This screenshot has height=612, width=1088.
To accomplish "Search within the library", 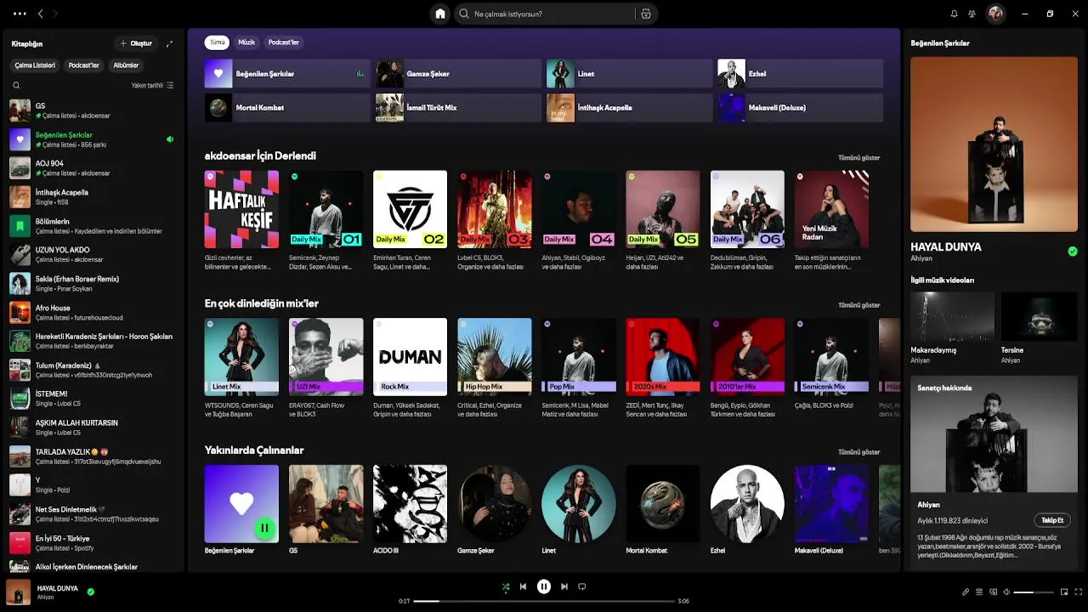I will pyautogui.click(x=16, y=85).
